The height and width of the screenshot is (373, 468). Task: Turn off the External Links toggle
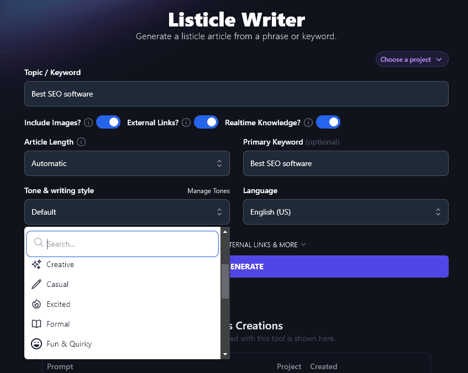tap(206, 122)
